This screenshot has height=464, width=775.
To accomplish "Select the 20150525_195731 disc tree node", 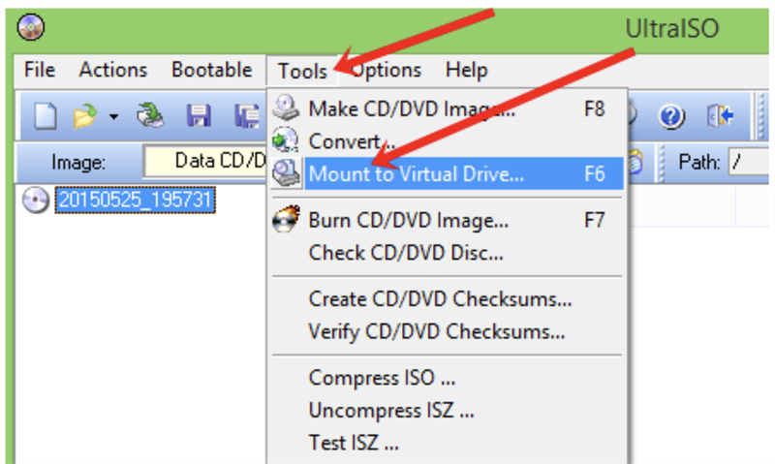I will click(135, 201).
